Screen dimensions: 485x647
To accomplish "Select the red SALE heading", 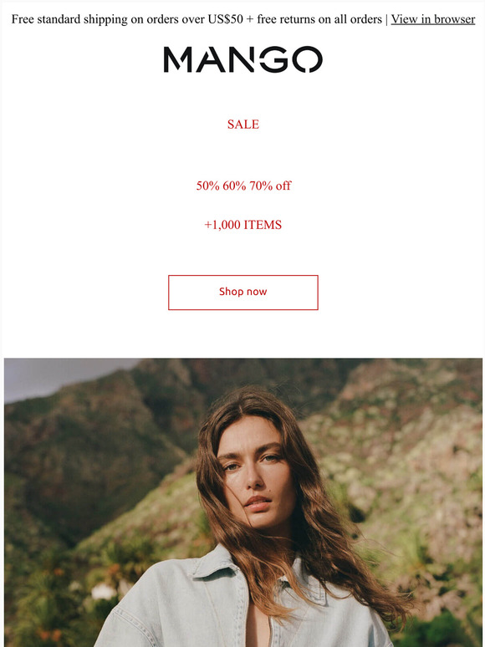I will coord(243,125).
